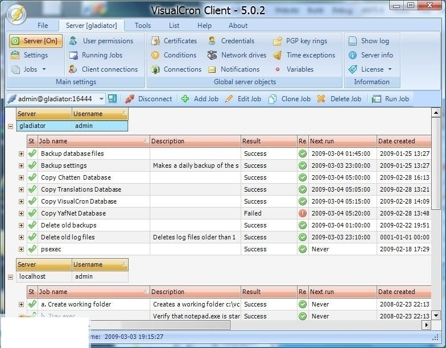Open the List tab
The height and width of the screenshot is (348, 446).
[x=174, y=26]
